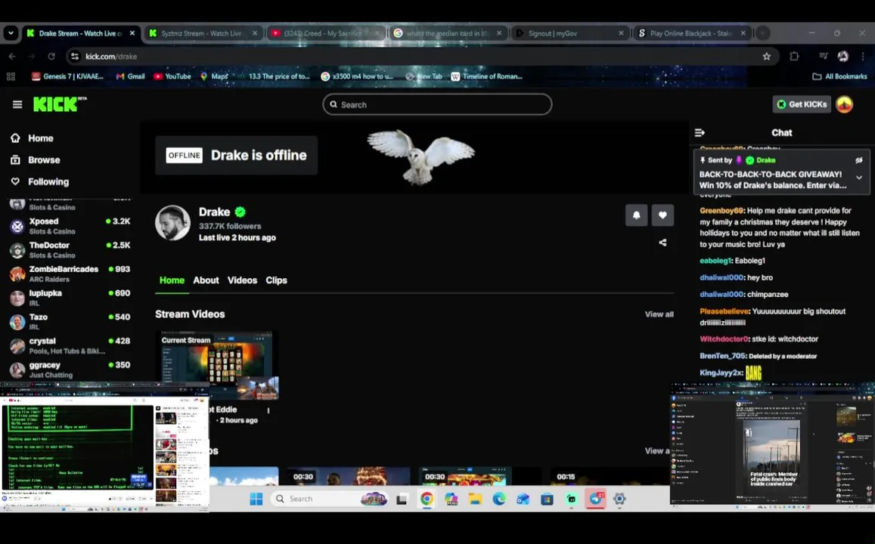Click the taskbar Search box

coord(329,499)
